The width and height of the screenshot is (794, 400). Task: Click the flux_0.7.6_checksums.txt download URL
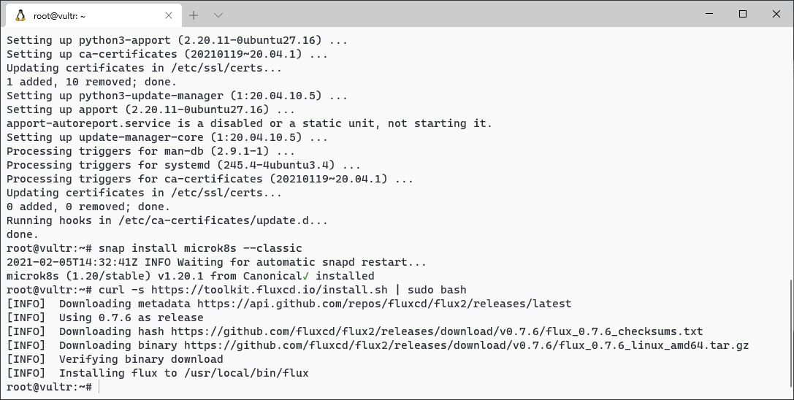point(437,331)
